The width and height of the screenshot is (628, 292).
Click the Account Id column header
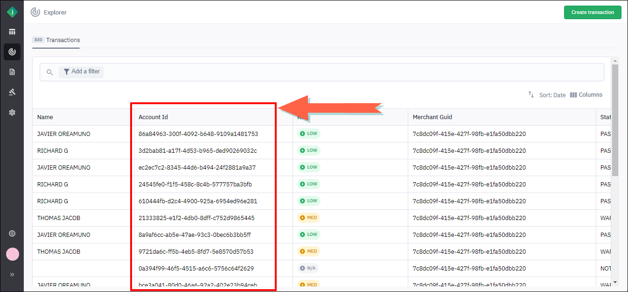[153, 117]
